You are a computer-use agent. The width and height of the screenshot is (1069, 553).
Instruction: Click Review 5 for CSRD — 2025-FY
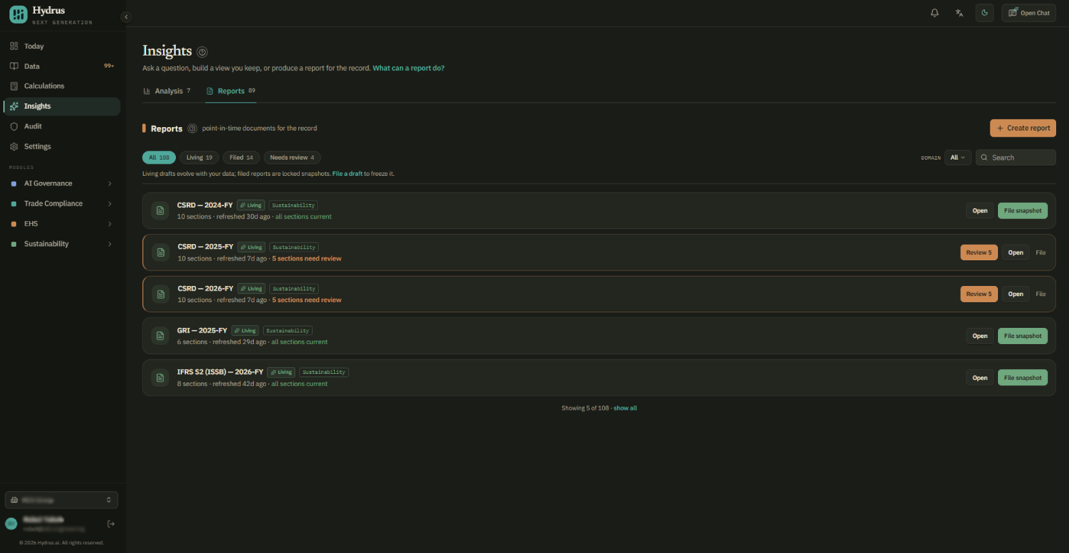pos(978,253)
